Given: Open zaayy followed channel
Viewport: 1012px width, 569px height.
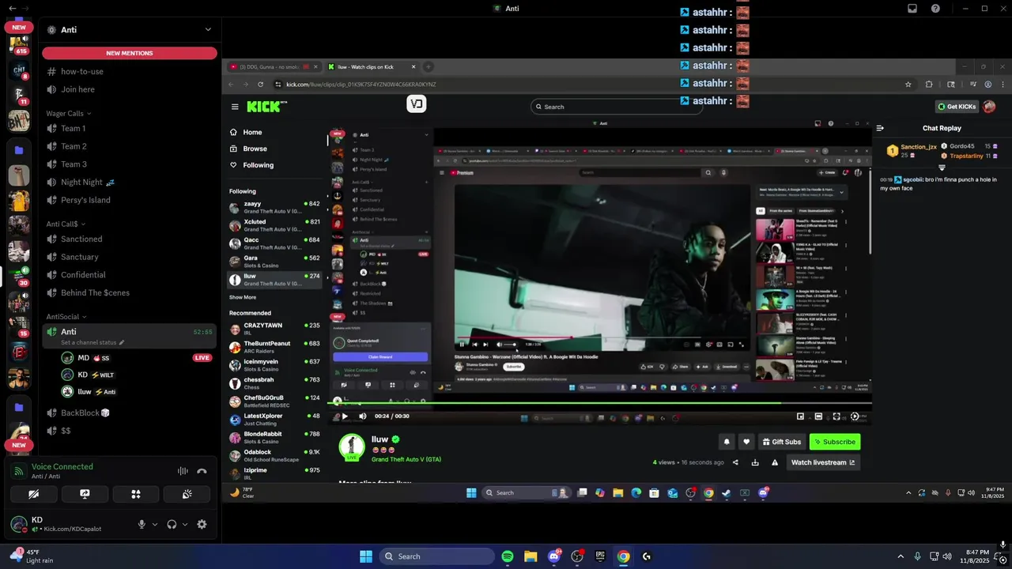Looking at the screenshot, I should [274, 208].
